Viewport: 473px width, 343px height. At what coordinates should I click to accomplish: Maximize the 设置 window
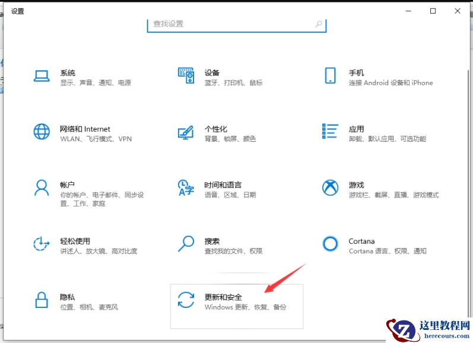433,11
